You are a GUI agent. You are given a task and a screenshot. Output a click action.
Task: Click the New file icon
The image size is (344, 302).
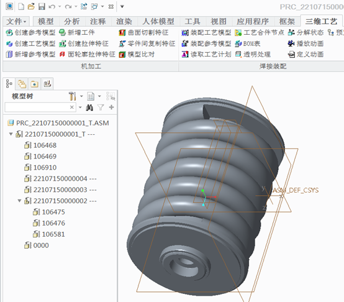point(21,7)
